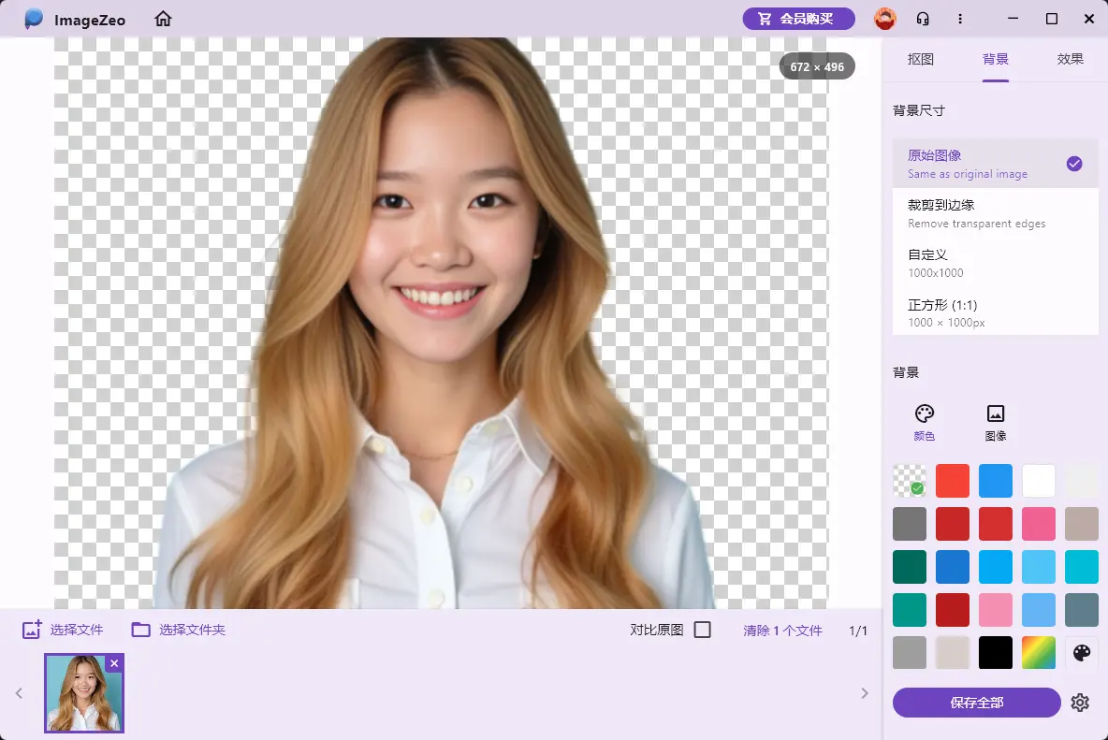Click the right arrow in filmstrip bar

[864, 693]
